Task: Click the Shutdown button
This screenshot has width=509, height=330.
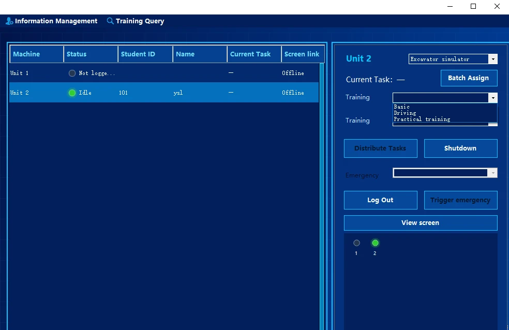Action: tap(460, 148)
